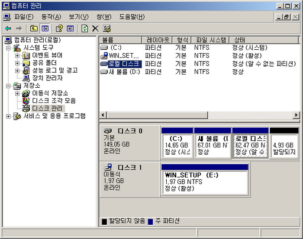Expand 서비스 및 응용 프로그램 node

coord(9,116)
